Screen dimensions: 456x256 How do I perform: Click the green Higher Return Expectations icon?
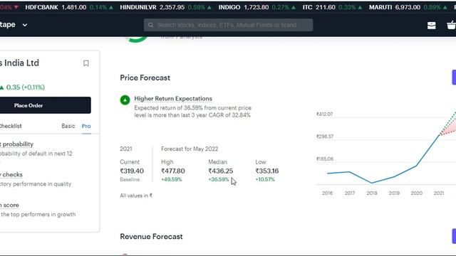[125, 100]
